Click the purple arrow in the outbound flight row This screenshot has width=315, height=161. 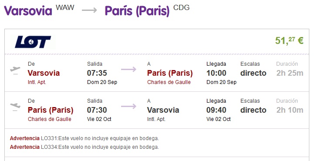coord(129,70)
